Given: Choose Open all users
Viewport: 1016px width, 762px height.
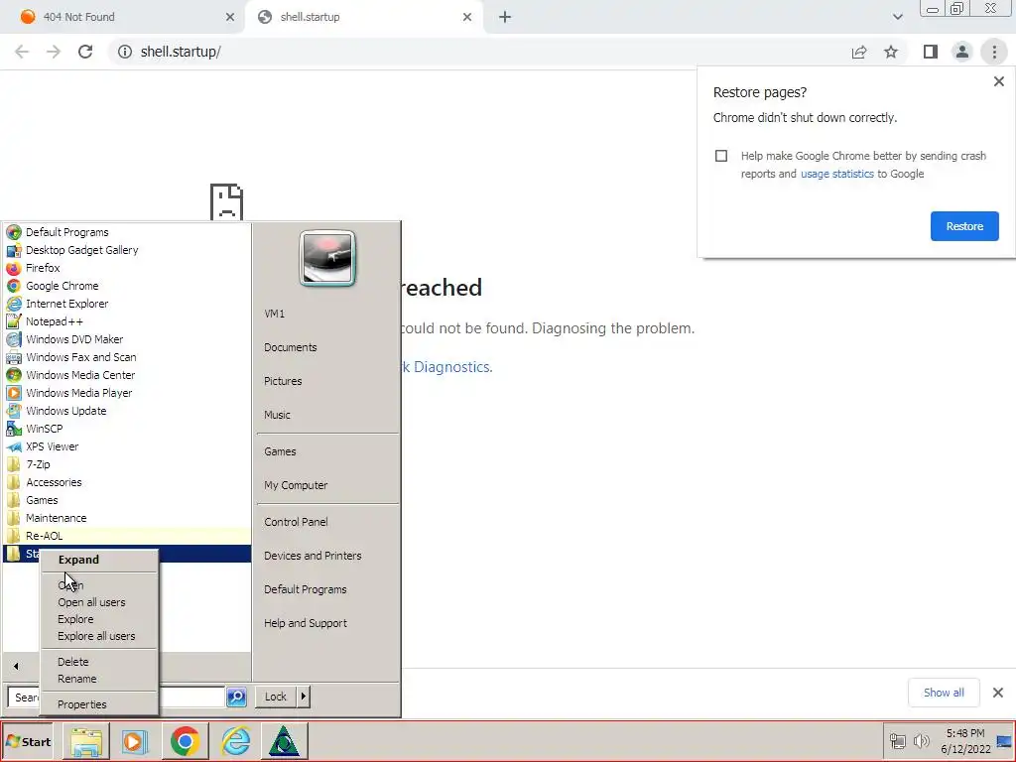Looking at the screenshot, I should (99, 602).
